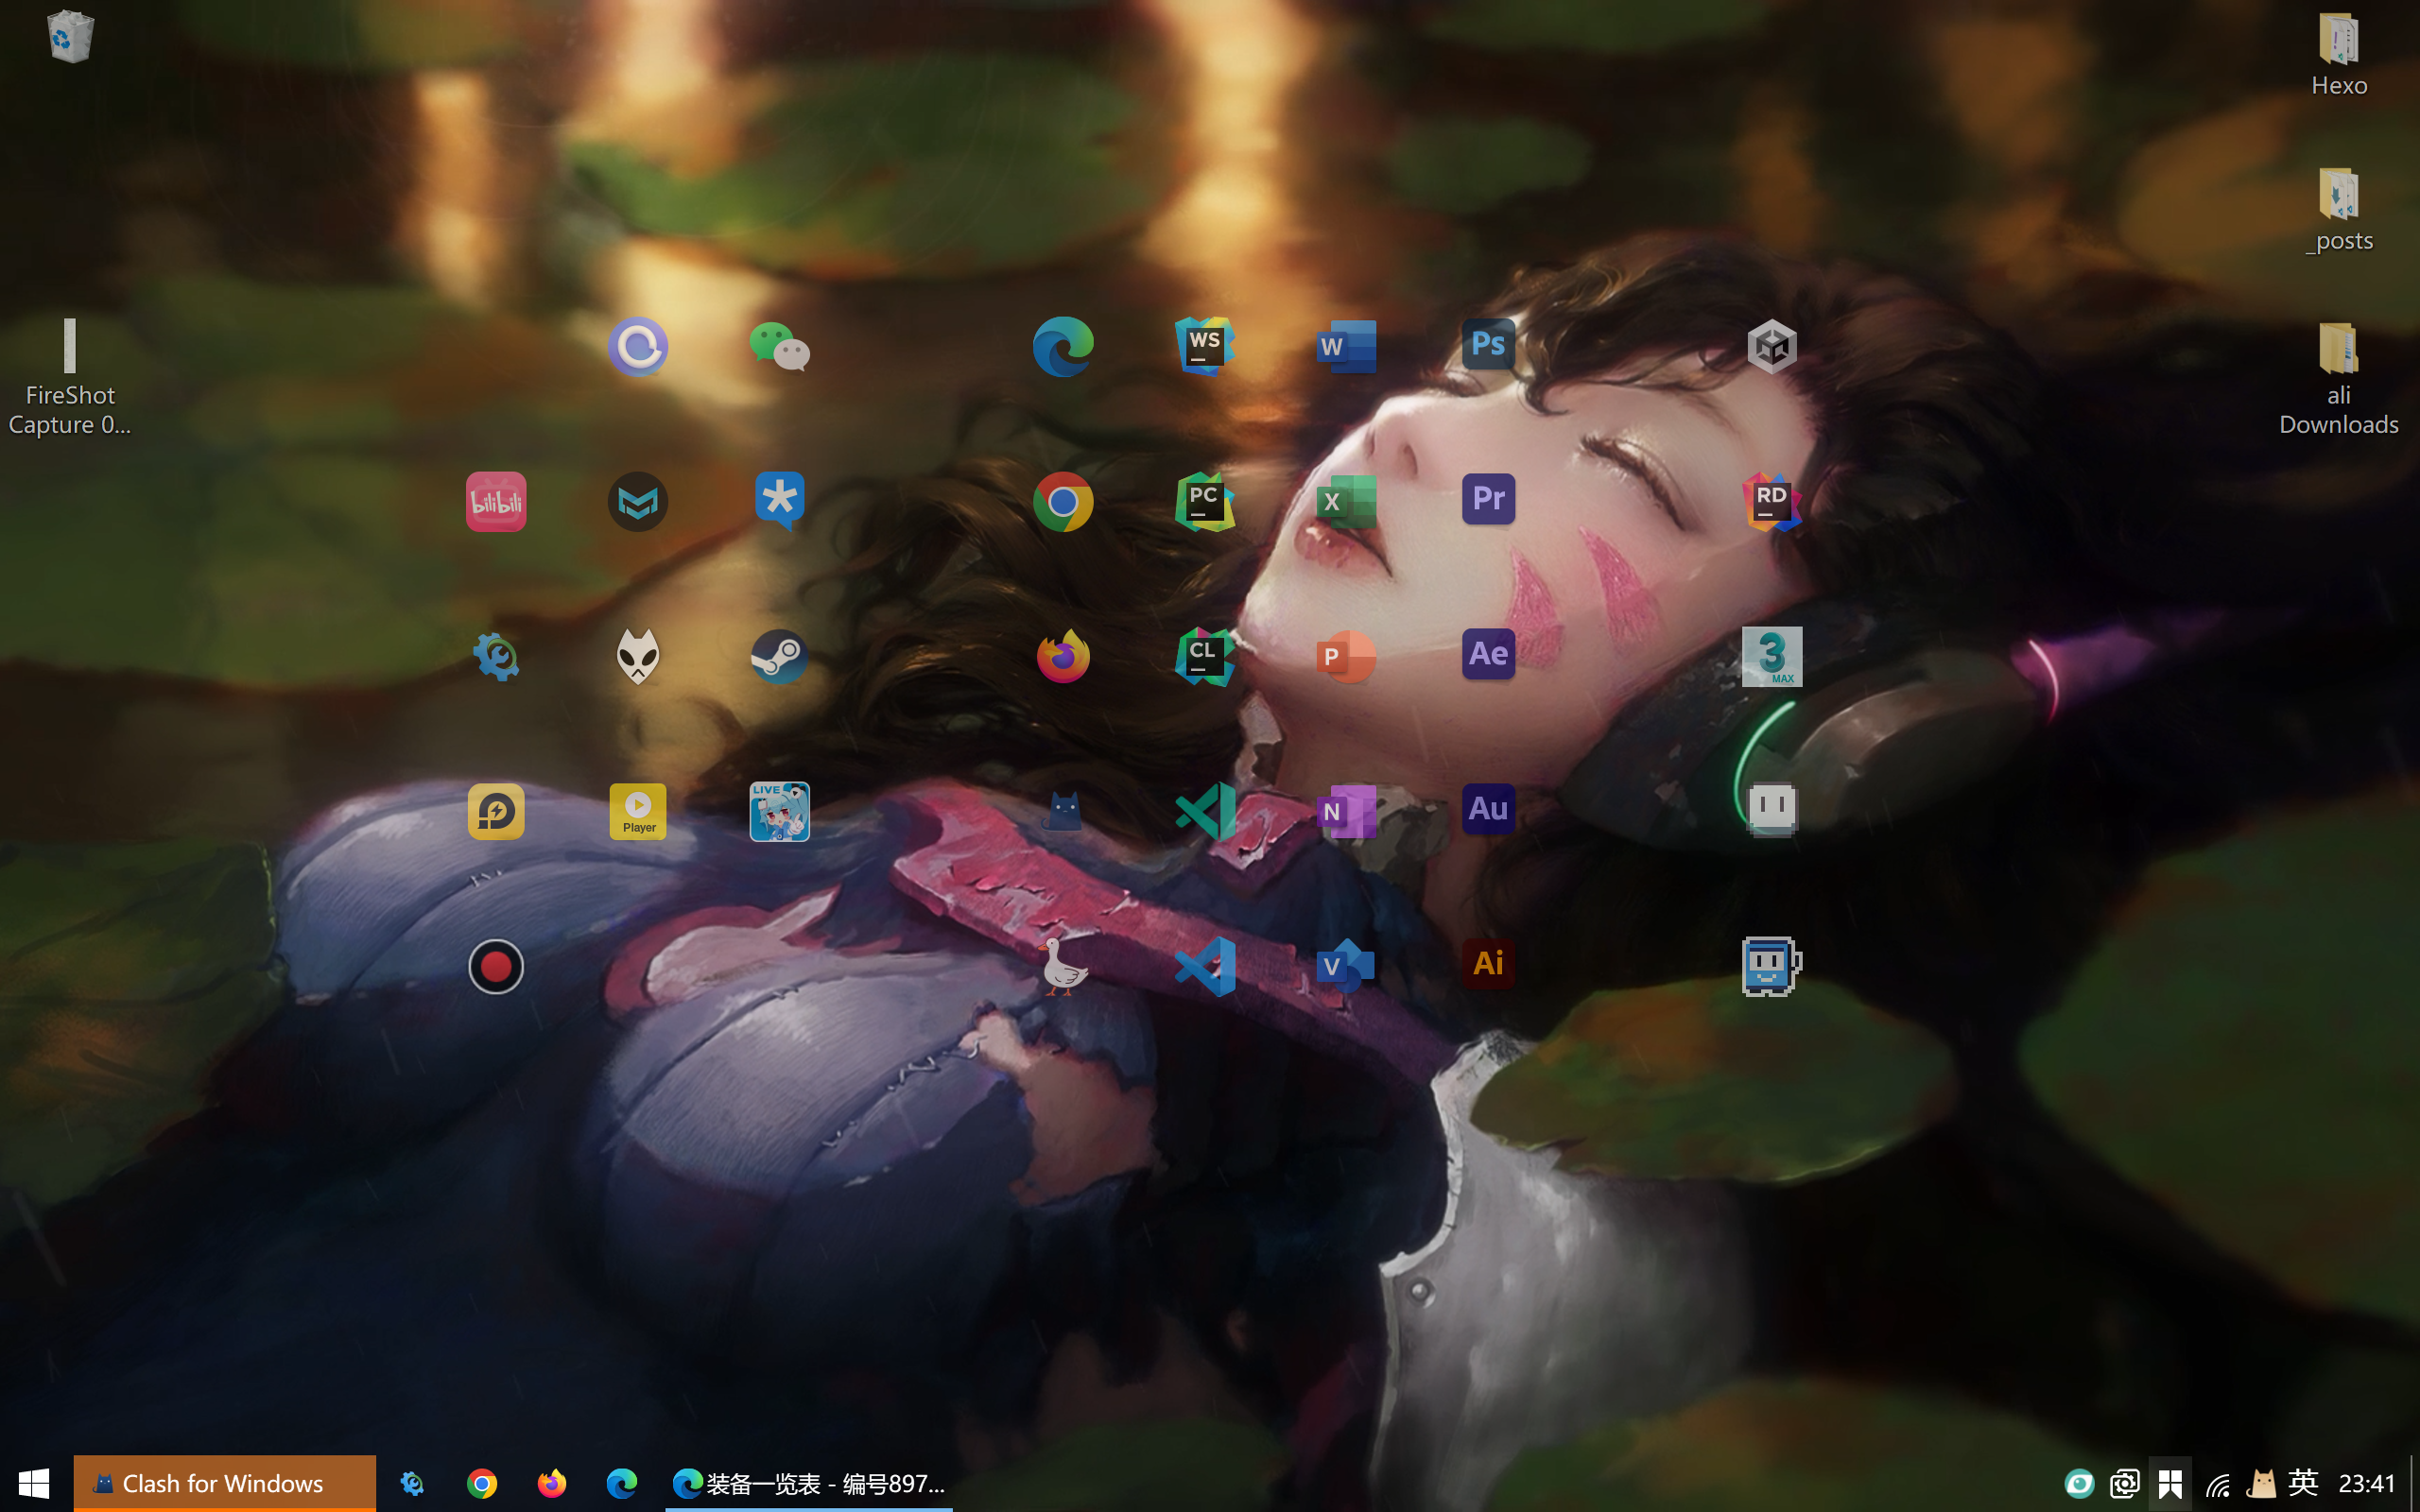Launch the red record button app
The image size is (2420, 1512).
point(496,966)
